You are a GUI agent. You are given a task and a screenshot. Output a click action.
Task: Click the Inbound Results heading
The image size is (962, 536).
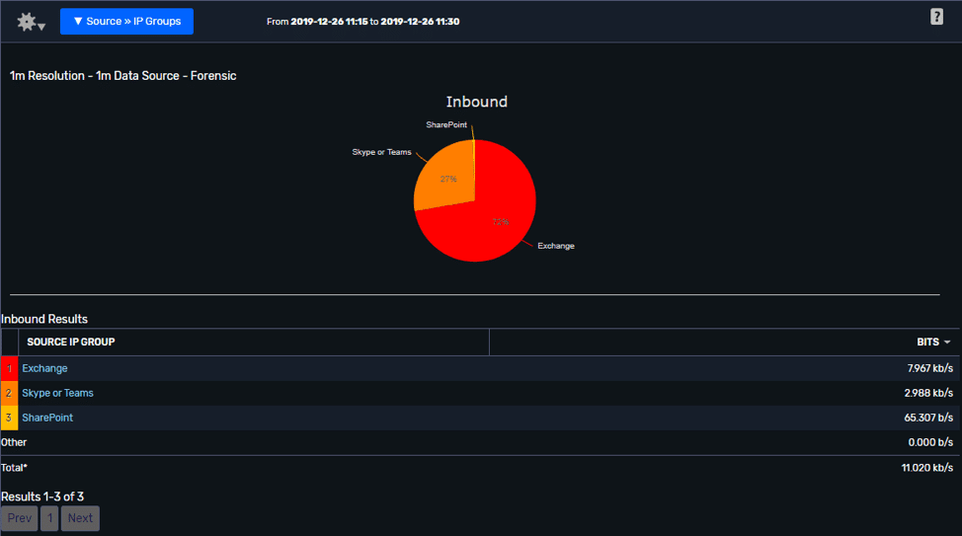[44, 319]
